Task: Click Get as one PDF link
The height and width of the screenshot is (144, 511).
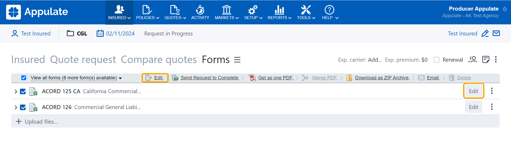Action: (275, 78)
